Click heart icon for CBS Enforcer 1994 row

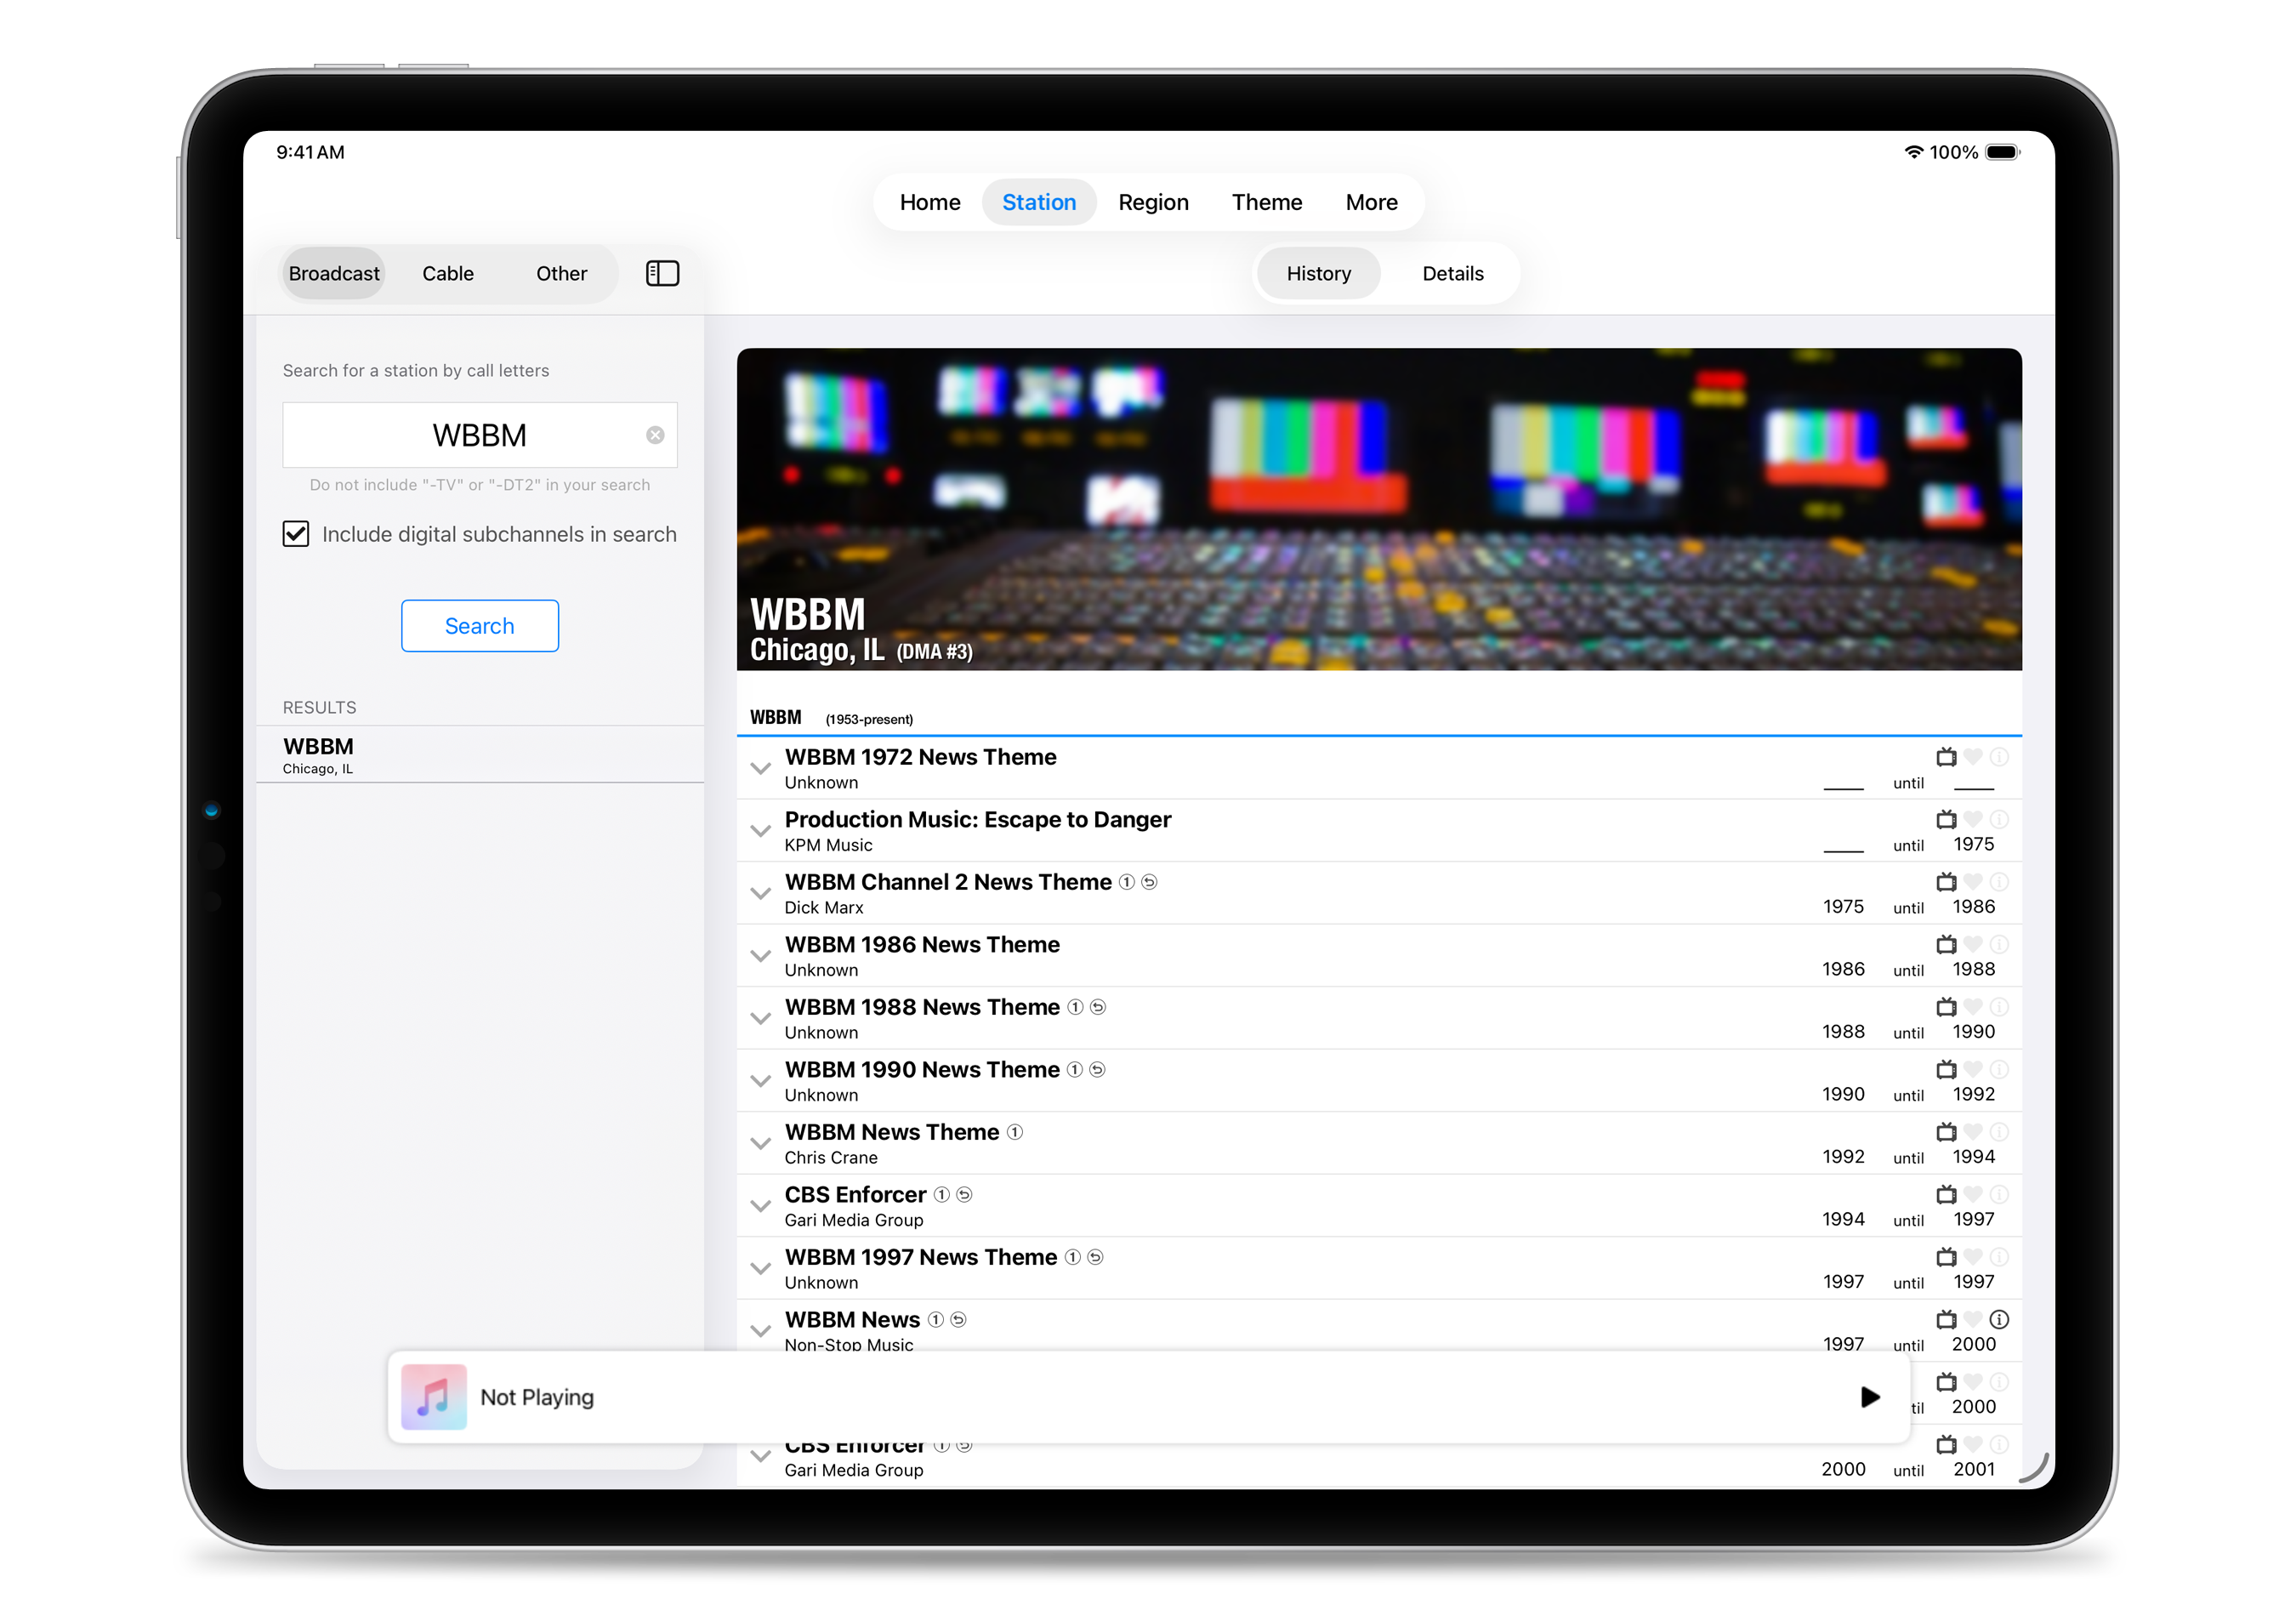point(1972,1194)
